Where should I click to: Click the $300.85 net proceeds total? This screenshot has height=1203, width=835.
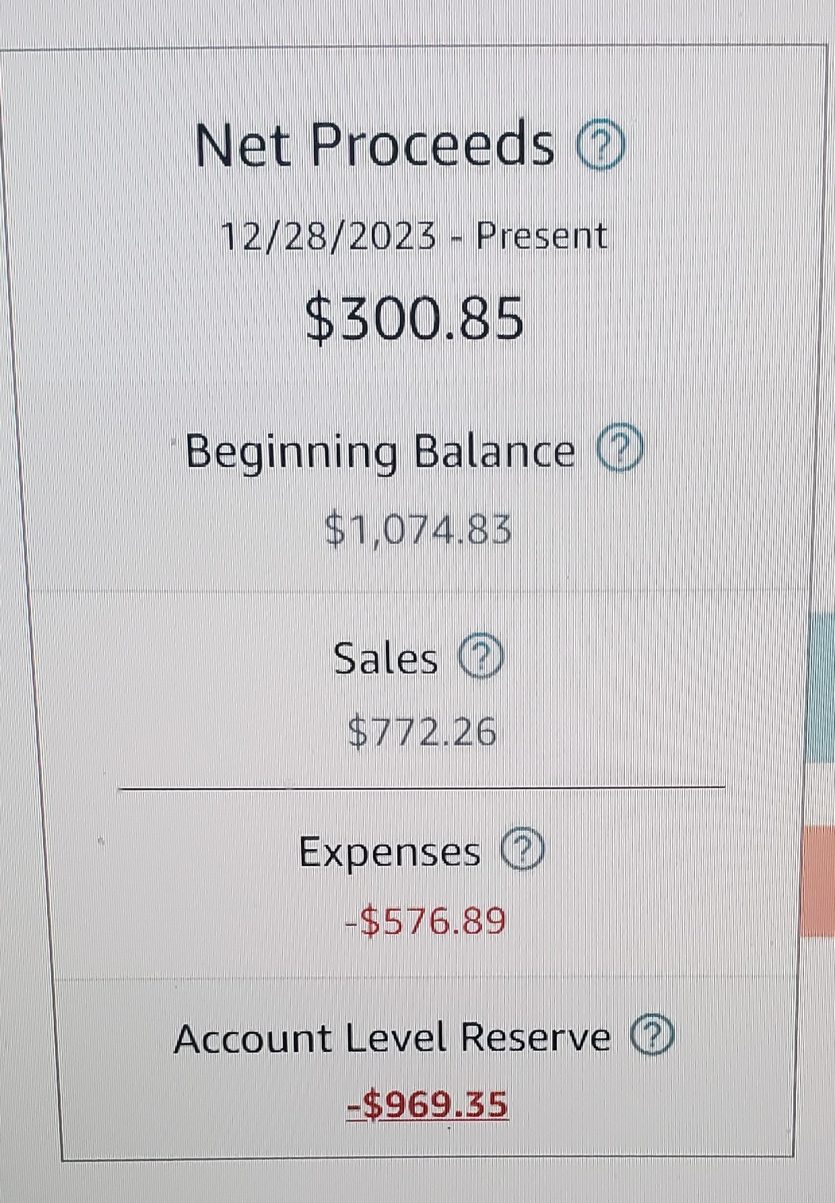415,317
